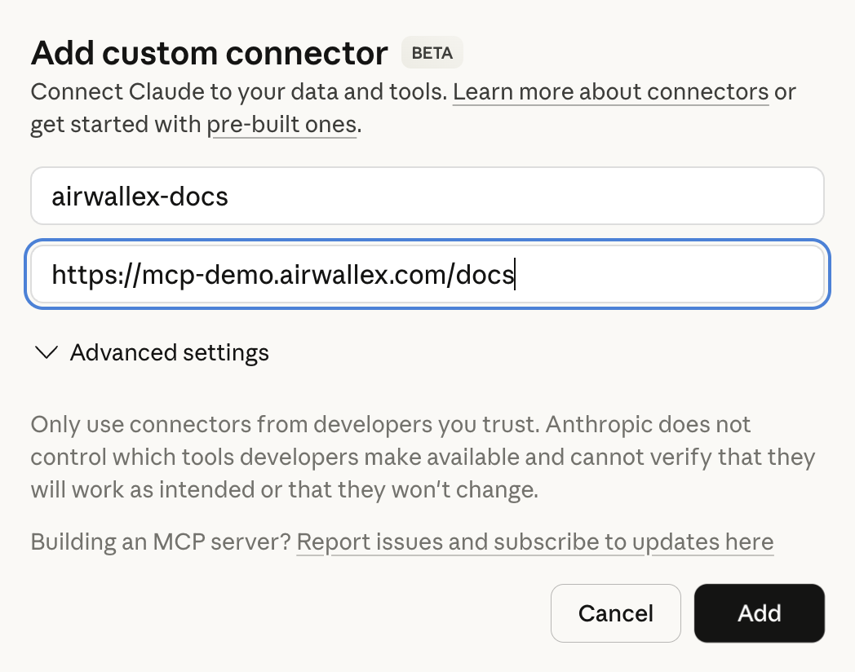Cancel adding the custom connector

(615, 612)
